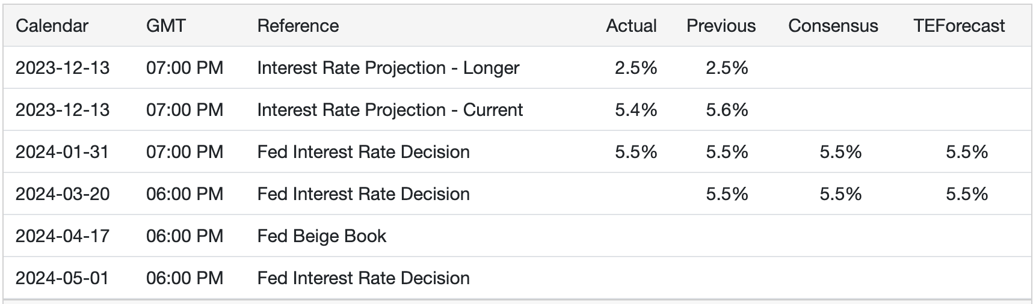1036x304 pixels.
Task: Select the 2024-03-20 date cell
Action: pos(63,194)
